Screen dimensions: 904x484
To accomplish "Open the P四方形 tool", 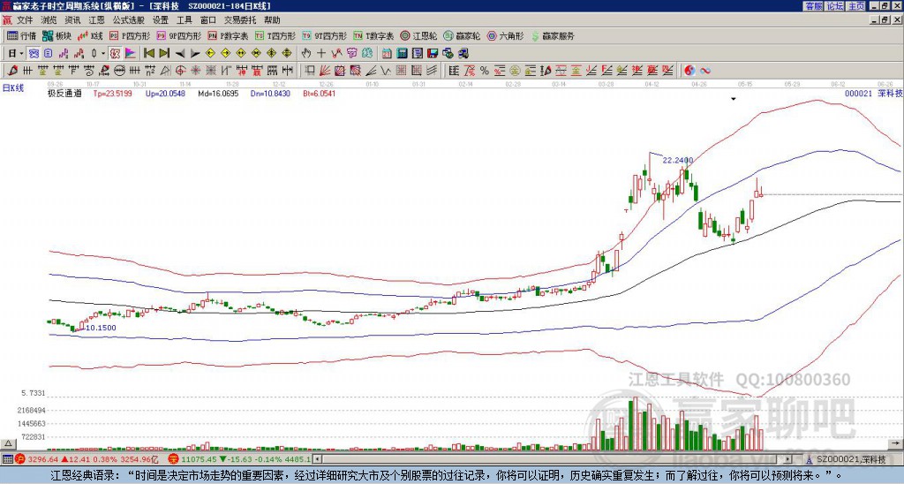I will 130,35.
